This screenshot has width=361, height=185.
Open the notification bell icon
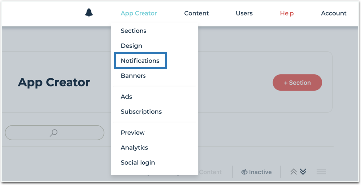[x=89, y=13]
